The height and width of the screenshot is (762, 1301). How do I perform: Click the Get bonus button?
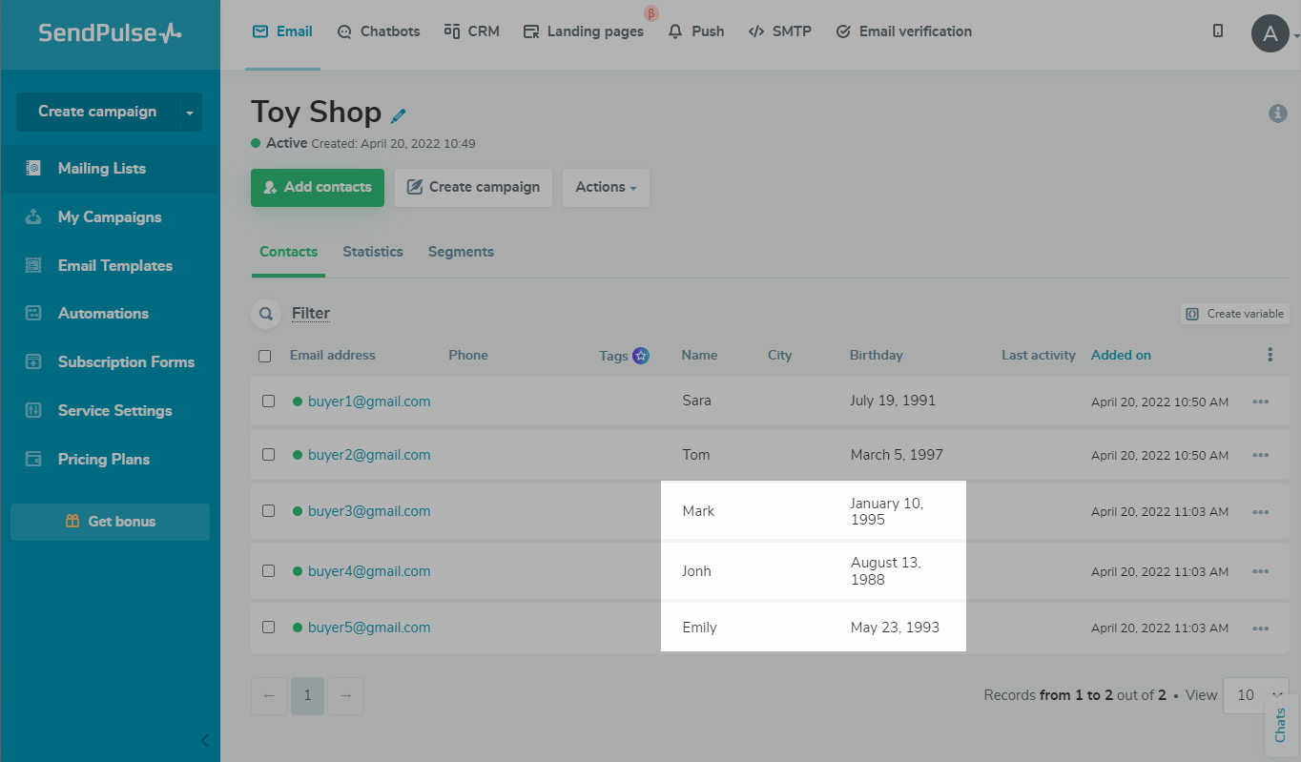(110, 522)
